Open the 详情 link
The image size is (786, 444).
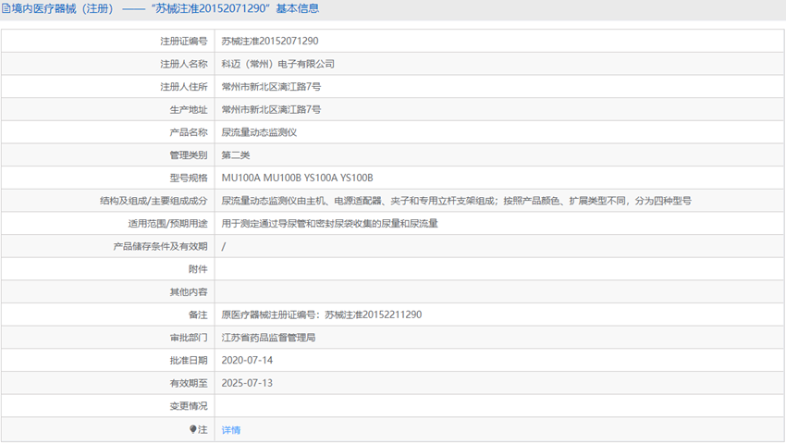coord(231,430)
